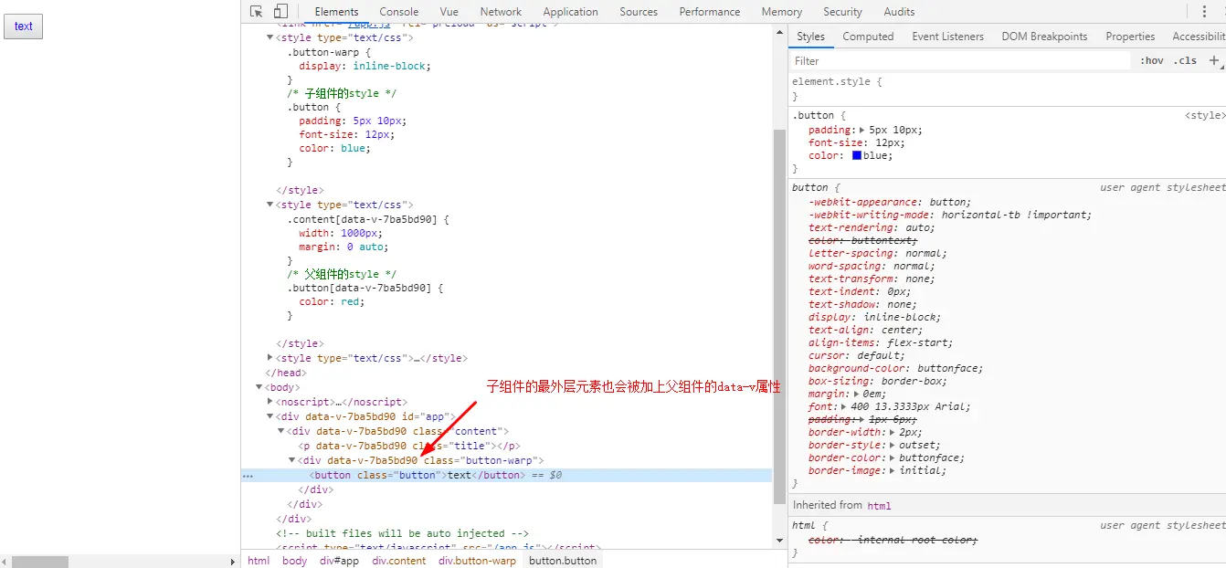The width and height of the screenshot is (1226, 568).
Task: Select the Styles sidebar tab
Action: (x=810, y=37)
